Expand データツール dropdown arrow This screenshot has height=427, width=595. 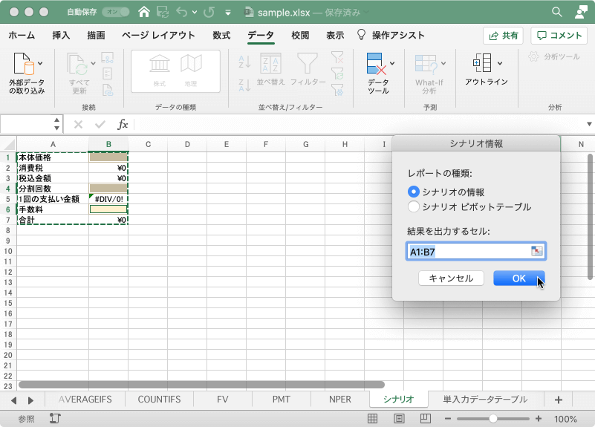point(392,63)
